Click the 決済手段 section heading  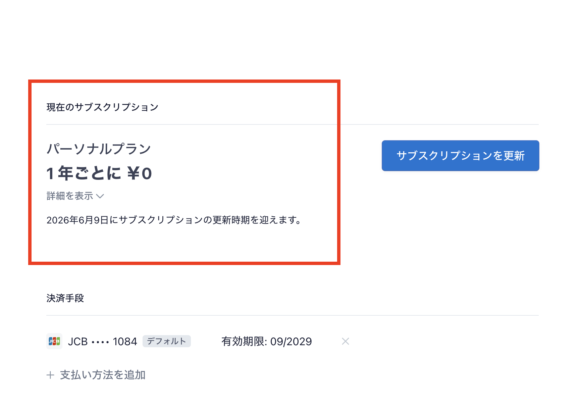65,298
